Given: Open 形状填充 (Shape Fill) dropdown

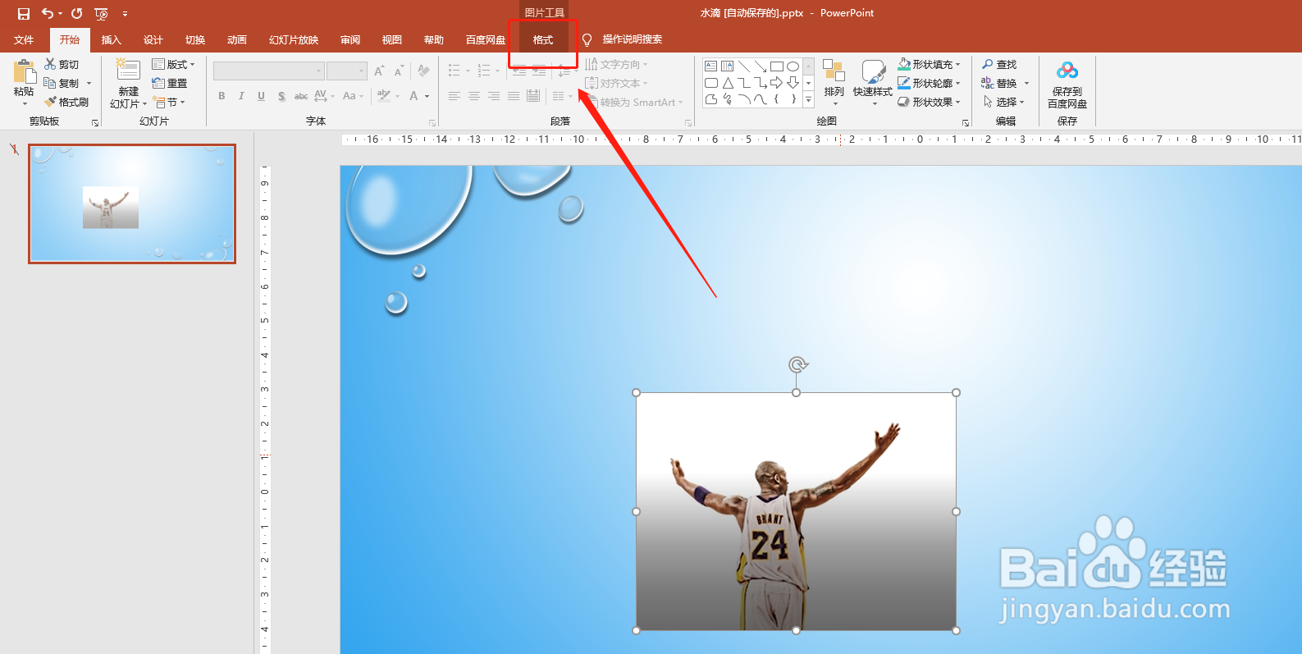Looking at the screenshot, I should (x=929, y=64).
